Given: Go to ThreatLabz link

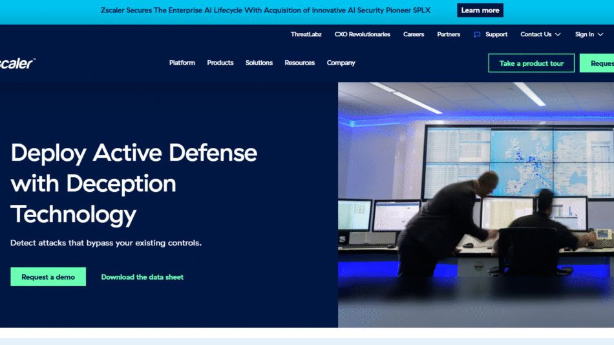Looking at the screenshot, I should point(306,34).
